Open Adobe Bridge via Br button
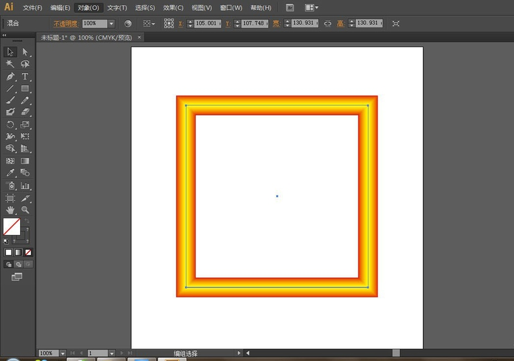This screenshot has width=514, height=361. coord(290,7)
